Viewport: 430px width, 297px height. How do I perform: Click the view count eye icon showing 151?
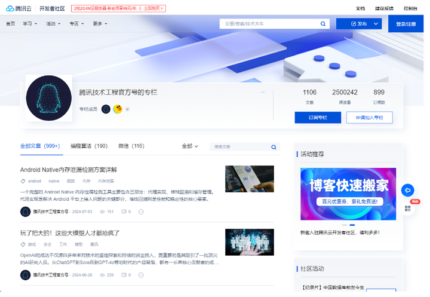tap(102, 212)
